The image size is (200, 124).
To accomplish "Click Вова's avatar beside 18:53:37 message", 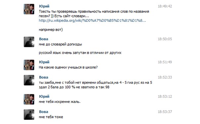I will [x=29, y=114].
